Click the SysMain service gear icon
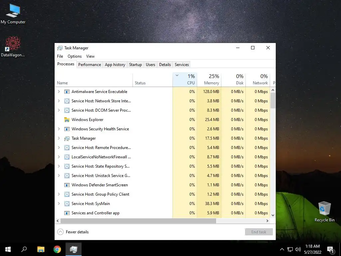341x256 pixels. [67, 204]
